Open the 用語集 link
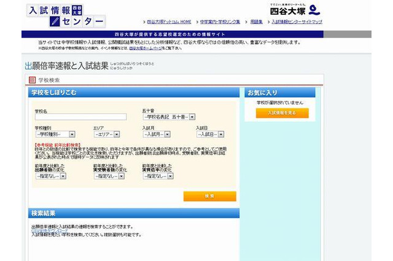Screen dimensions: 393x261 pos(256,22)
